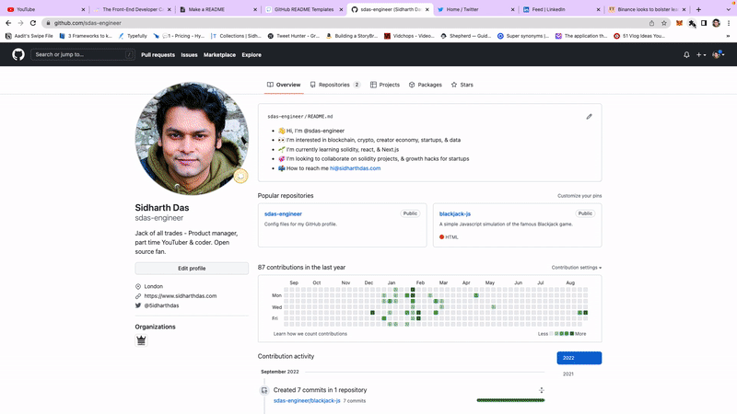Open the sdas-engineer repository link
This screenshot has width=737, height=414.
[283, 214]
